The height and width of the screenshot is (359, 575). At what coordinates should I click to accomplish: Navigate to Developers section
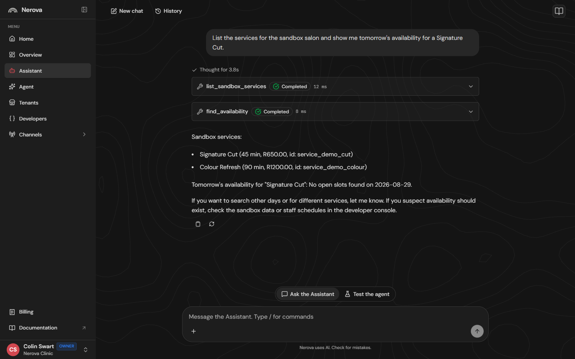(x=48, y=118)
